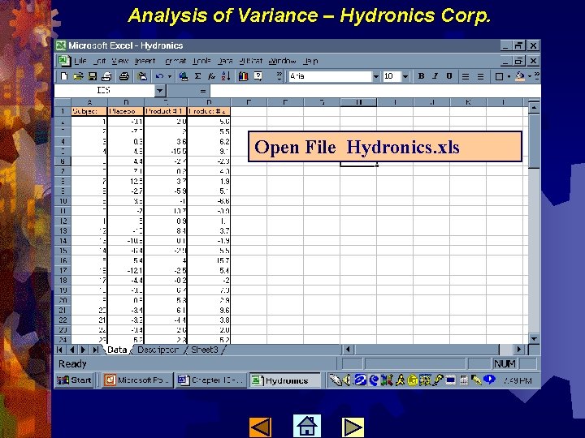Click the previous sheet navigation arrow

[x=71, y=350]
